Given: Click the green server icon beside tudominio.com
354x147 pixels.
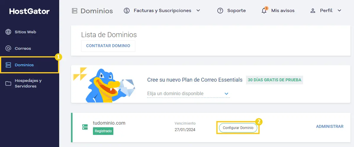Looking at the screenshot, I should tap(85, 127).
